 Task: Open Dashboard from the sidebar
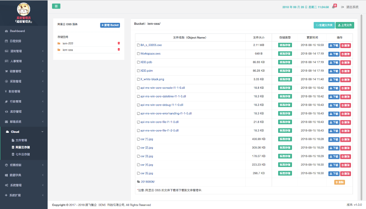click(x=17, y=31)
